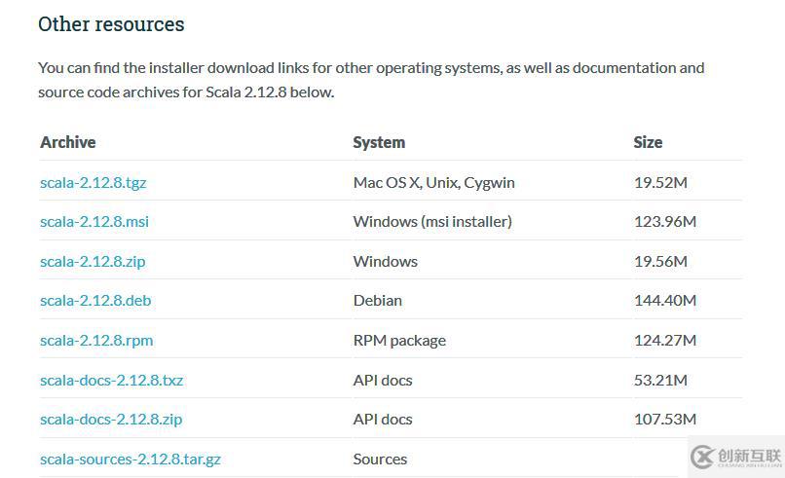Click the RPM package cell
Image resolution: width=785 pixels, height=478 pixels.
[x=399, y=340]
